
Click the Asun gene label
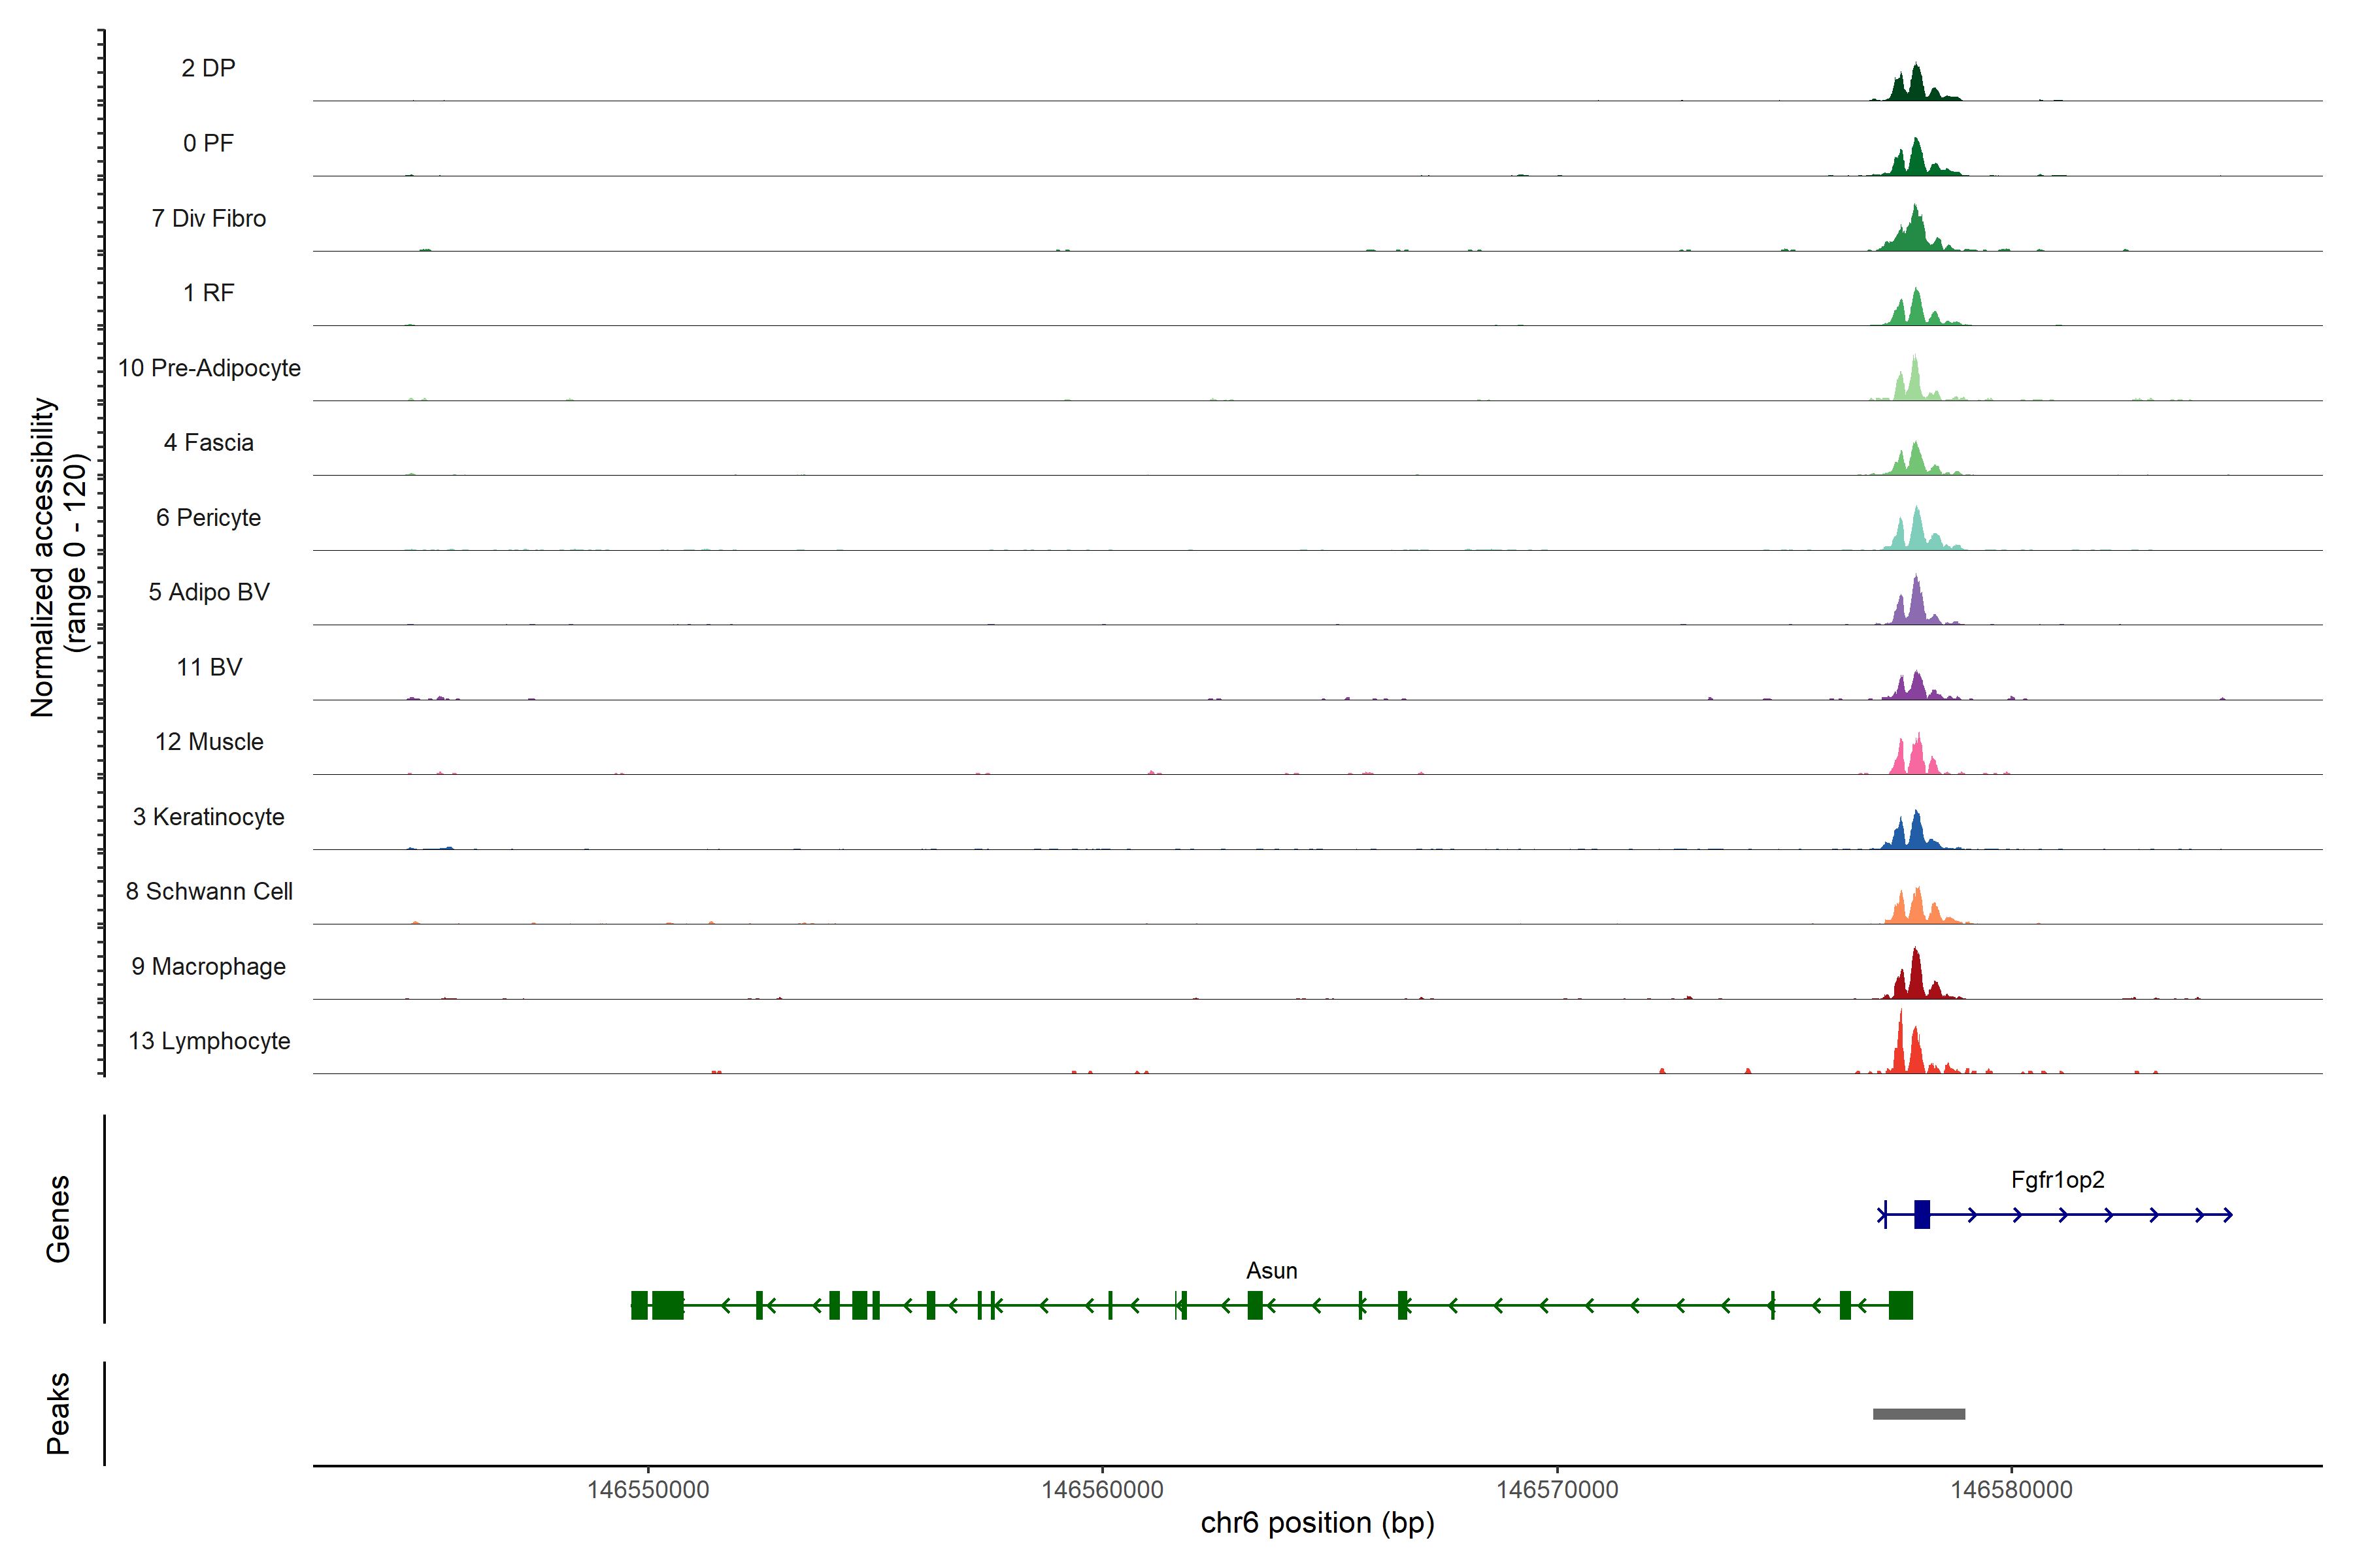1271,1271
